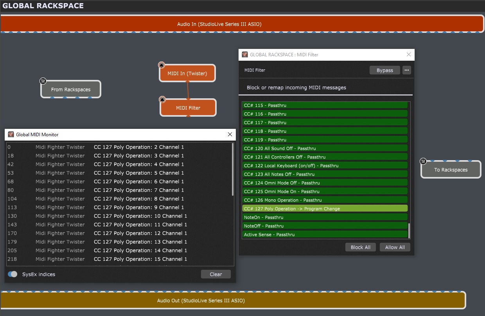Click the NoteOn - Passthru filter row
The image size is (485, 316).
325,217
